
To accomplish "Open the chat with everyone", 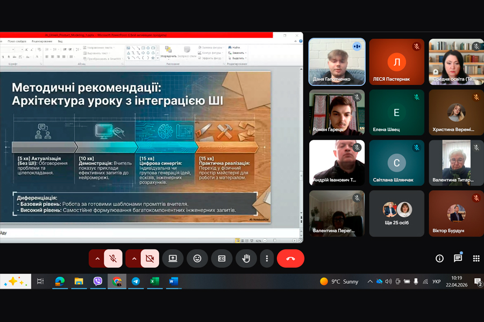I will (x=458, y=258).
